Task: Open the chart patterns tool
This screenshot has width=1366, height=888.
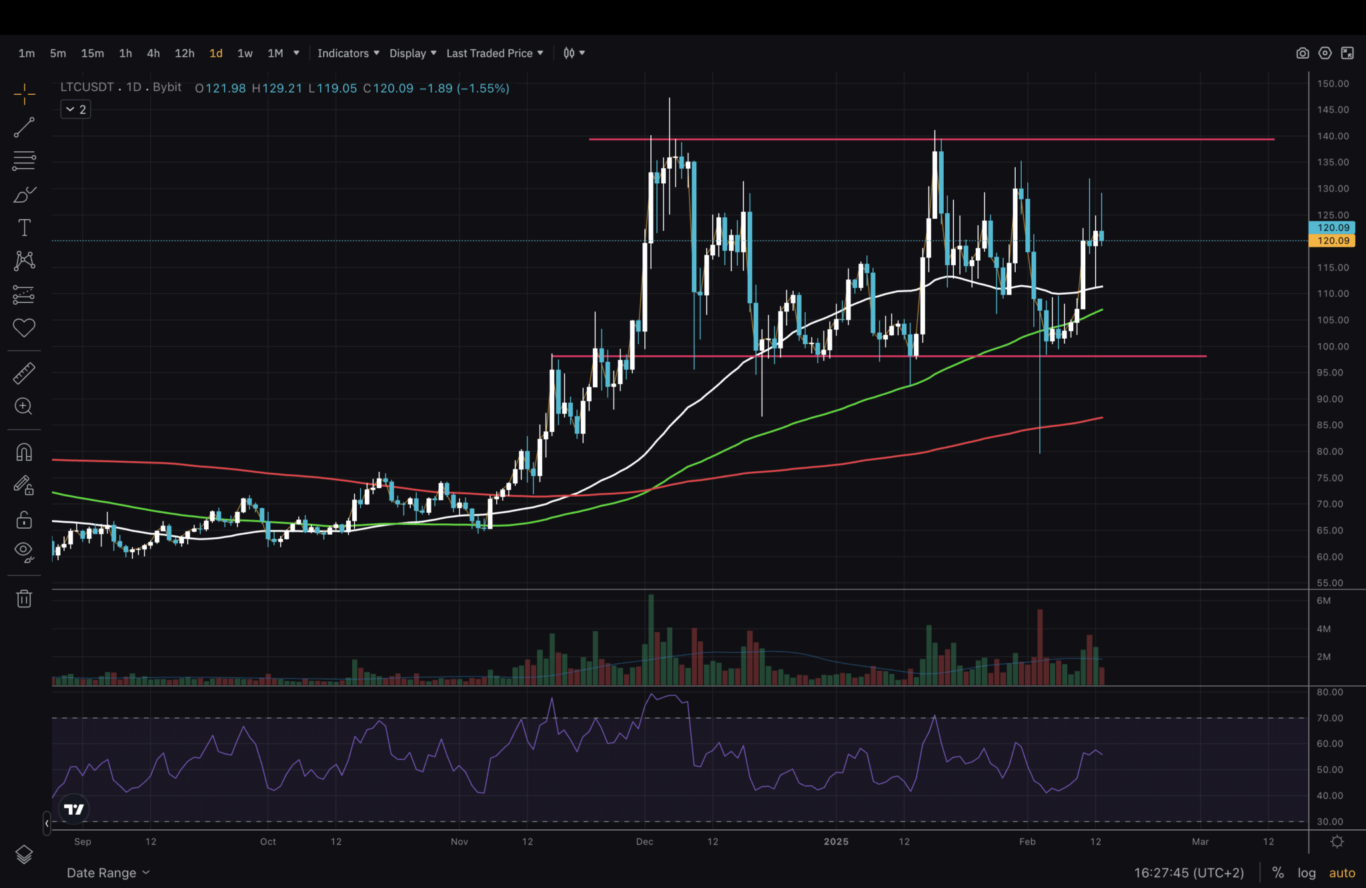Action: (24, 261)
